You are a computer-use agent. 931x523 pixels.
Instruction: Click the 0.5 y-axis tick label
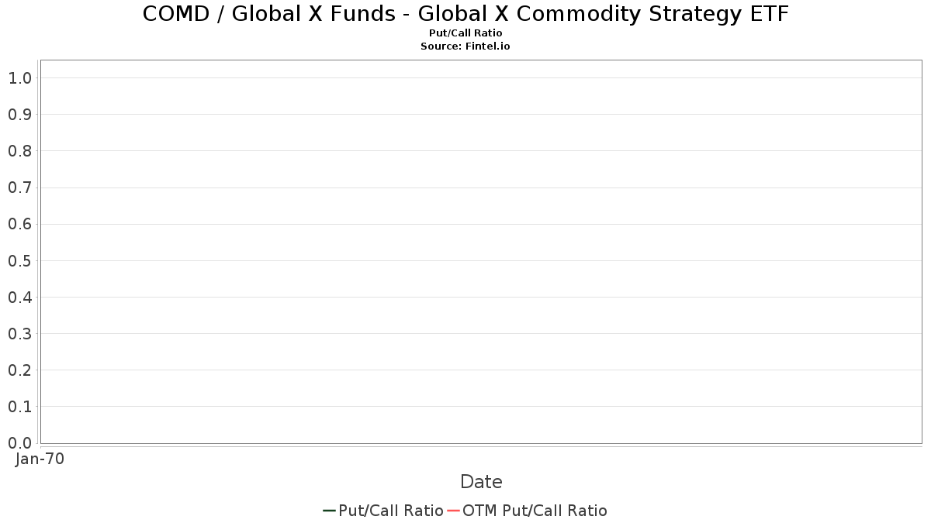click(x=19, y=260)
